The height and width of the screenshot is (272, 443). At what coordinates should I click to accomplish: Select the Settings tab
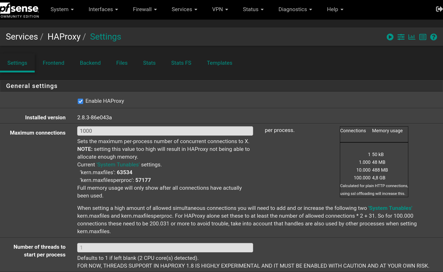[17, 63]
